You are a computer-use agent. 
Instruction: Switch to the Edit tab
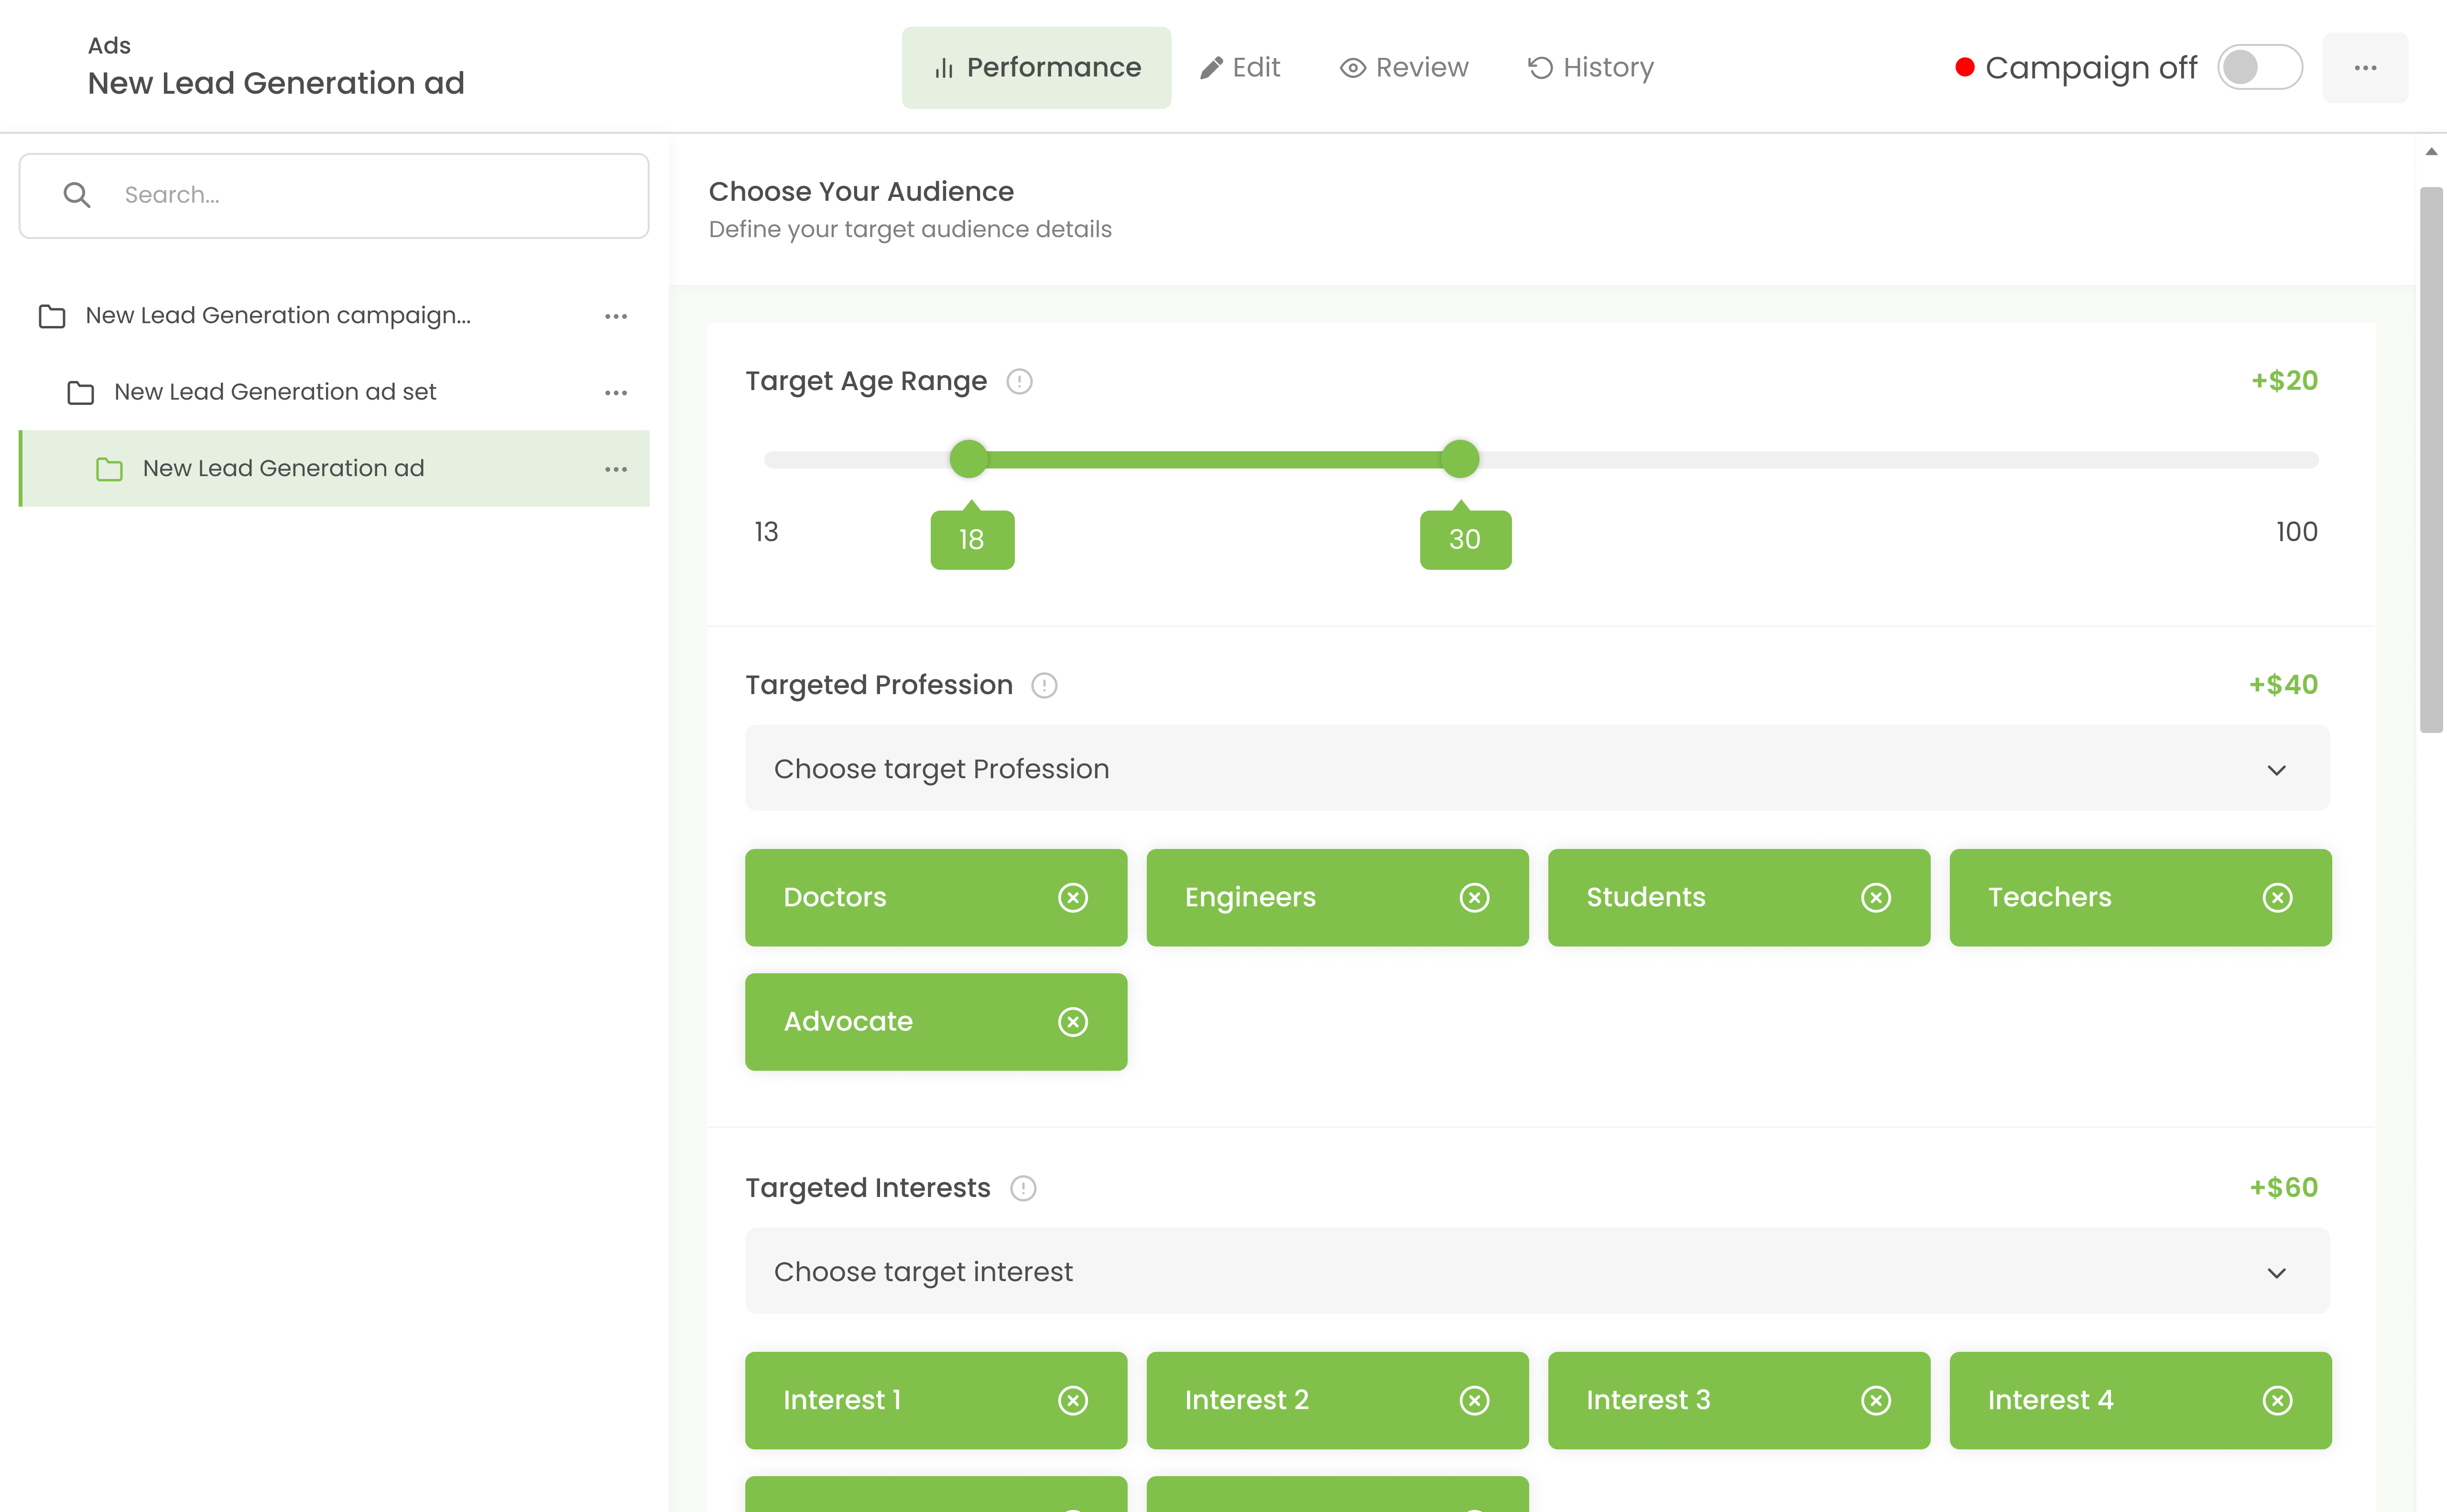[1241, 66]
